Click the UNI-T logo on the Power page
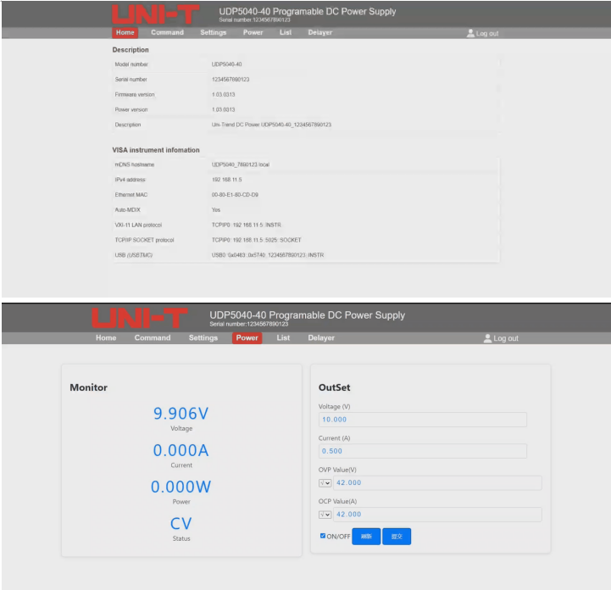 pos(138,318)
